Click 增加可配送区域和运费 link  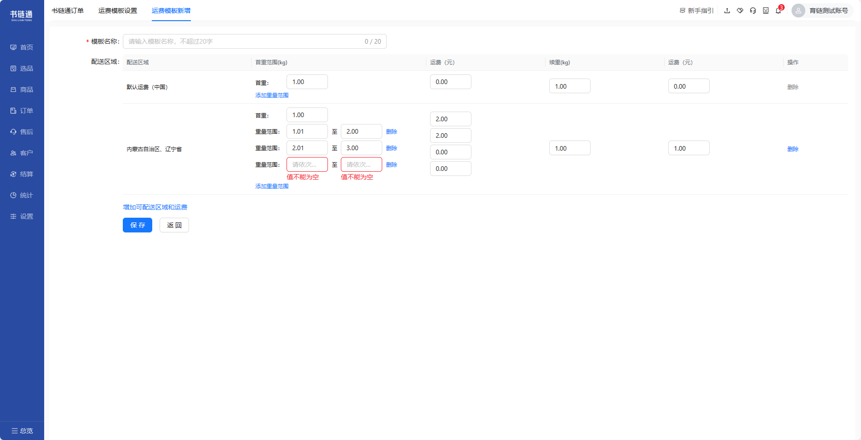coord(155,208)
